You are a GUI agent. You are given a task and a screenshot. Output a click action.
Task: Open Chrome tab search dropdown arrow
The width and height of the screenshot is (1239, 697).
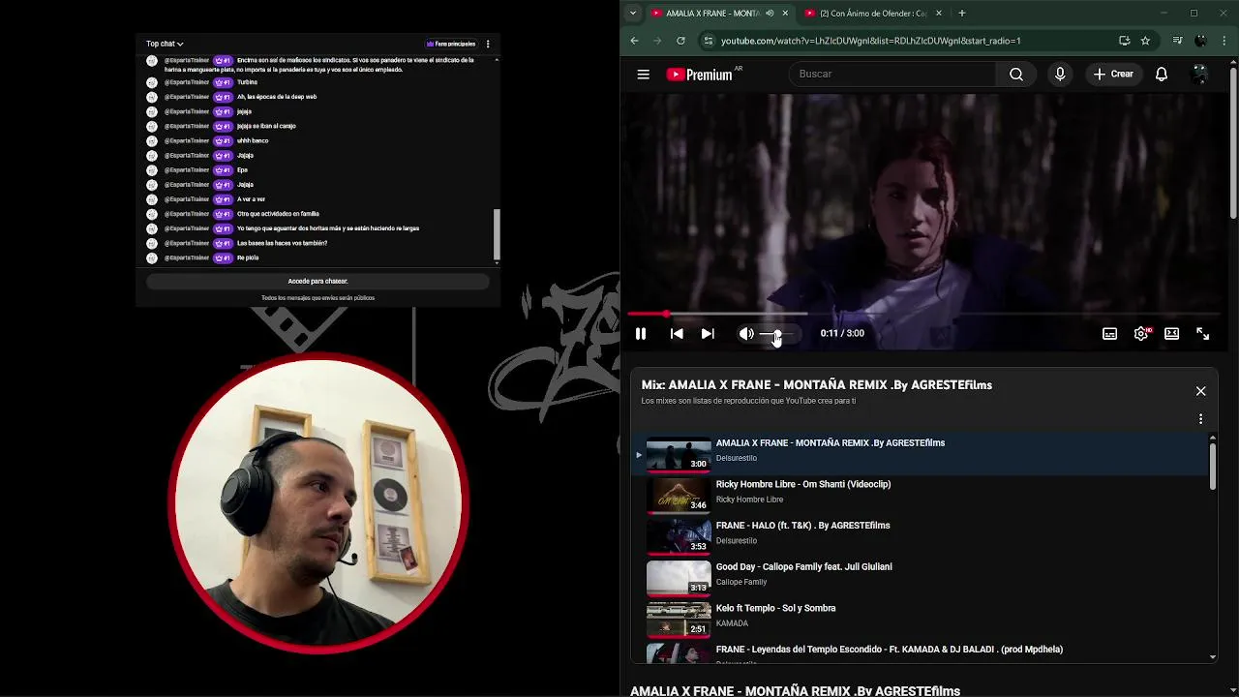pos(633,14)
